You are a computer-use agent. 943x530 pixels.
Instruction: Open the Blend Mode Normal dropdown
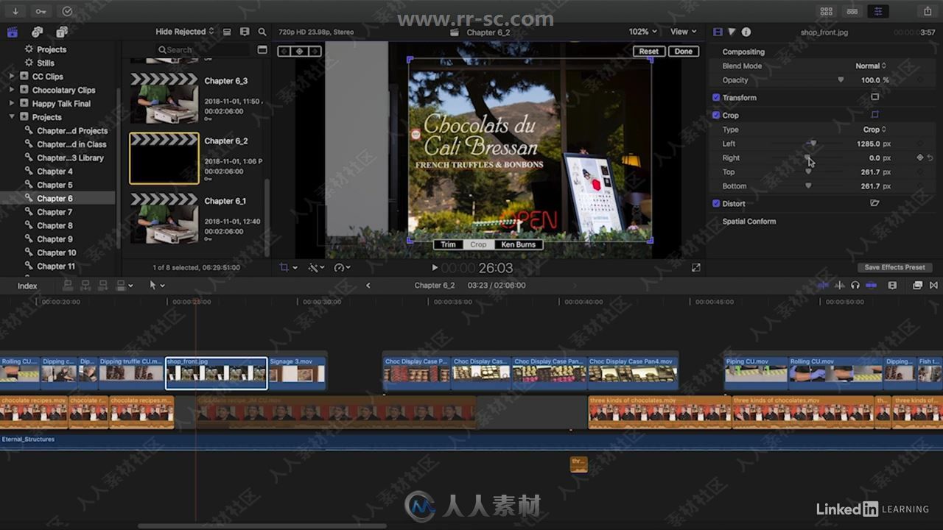click(871, 66)
